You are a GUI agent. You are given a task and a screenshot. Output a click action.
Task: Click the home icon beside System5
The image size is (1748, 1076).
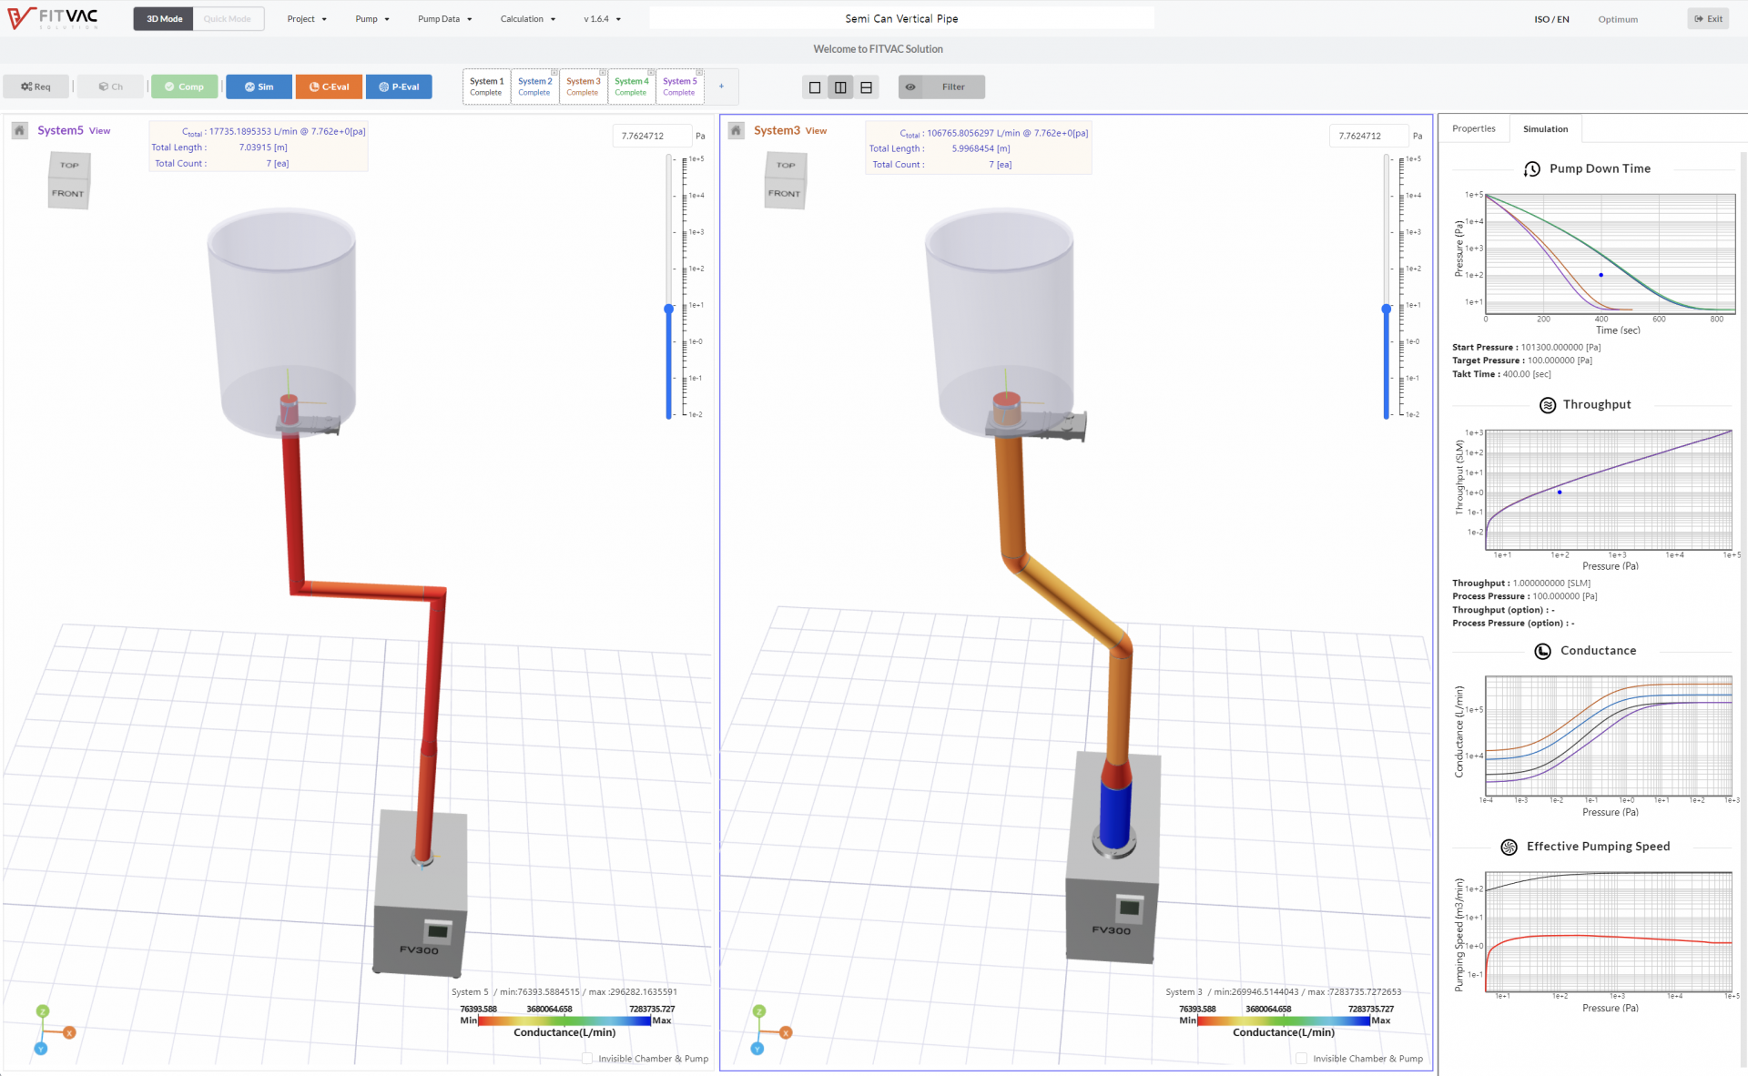(x=19, y=131)
